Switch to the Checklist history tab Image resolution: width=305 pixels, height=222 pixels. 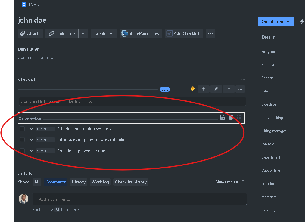pos(131,182)
